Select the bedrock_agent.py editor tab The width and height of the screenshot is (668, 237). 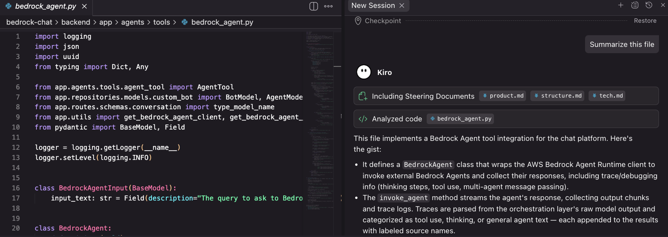click(x=45, y=6)
